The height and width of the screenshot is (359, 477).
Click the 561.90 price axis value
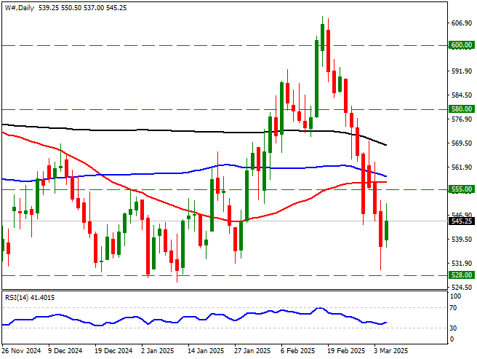(x=462, y=167)
